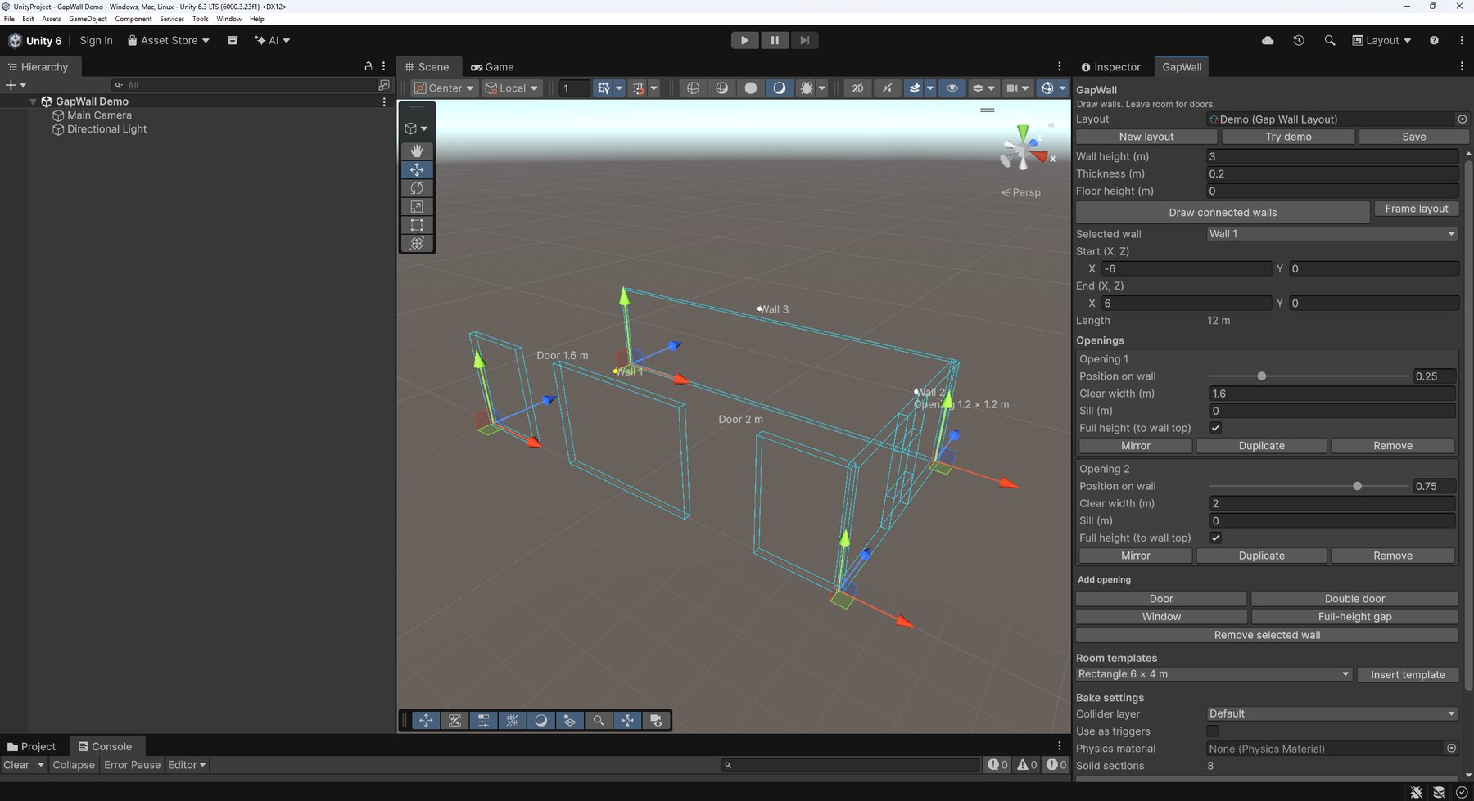
Task: Switch to the Game tab
Action: tap(492, 67)
